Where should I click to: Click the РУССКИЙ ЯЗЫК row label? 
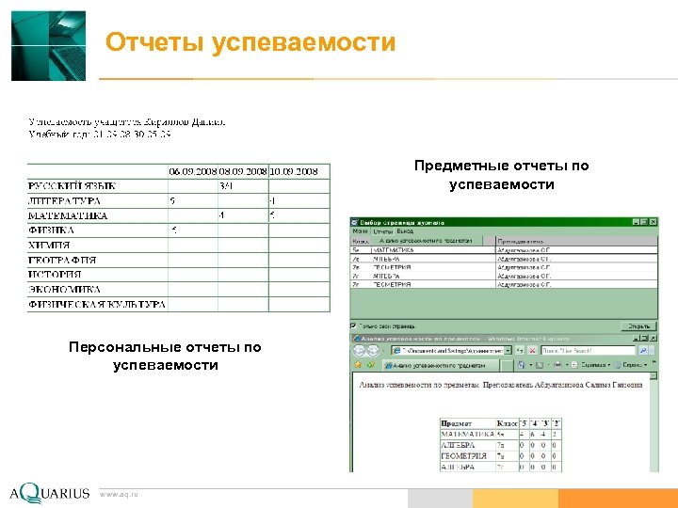pos(72,186)
